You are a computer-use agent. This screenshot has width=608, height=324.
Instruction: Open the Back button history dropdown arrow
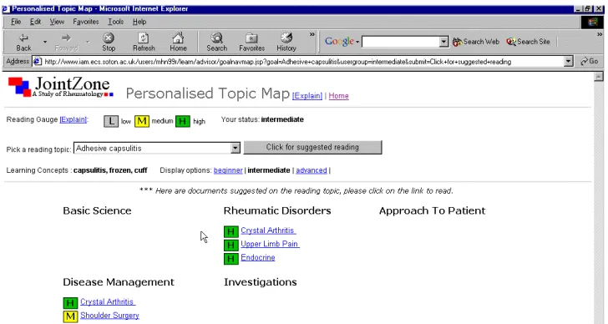coord(45,42)
